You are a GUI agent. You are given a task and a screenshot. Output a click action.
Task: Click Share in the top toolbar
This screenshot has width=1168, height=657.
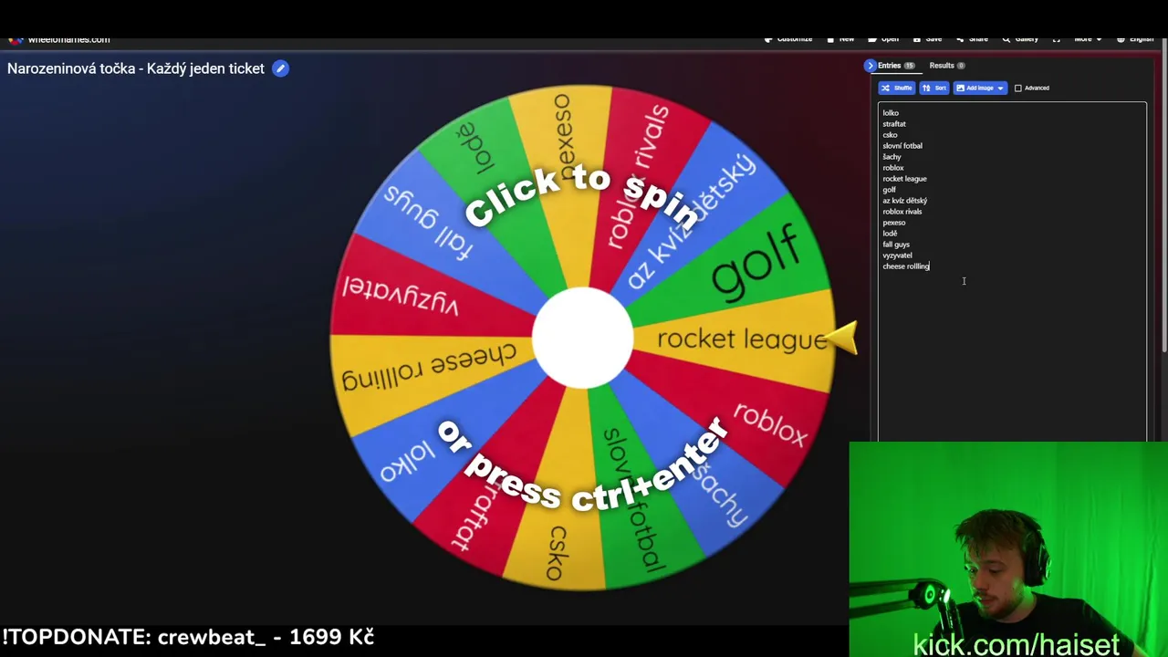point(972,39)
